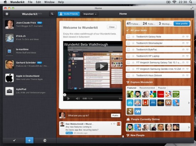Open the Google featured workspace icon
Viewport: 196px width, 146px height.
153,94
